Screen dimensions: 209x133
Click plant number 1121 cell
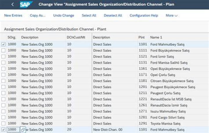(x=143, y=57)
